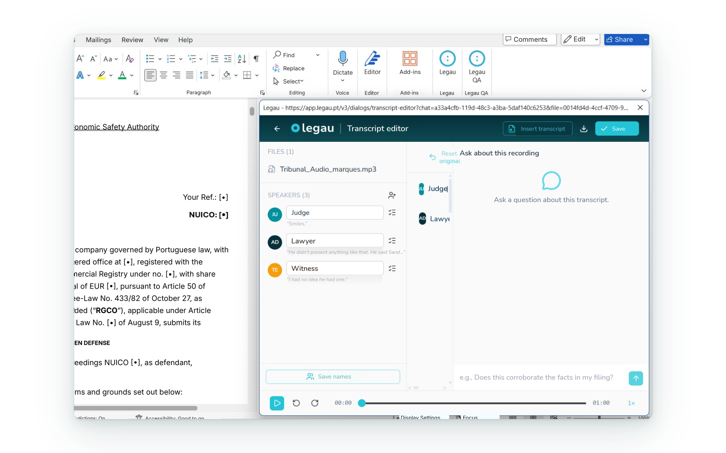Click the Dictate microphone icon
This screenshot has width=726, height=453.
pyautogui.click(x=343, y=59)
